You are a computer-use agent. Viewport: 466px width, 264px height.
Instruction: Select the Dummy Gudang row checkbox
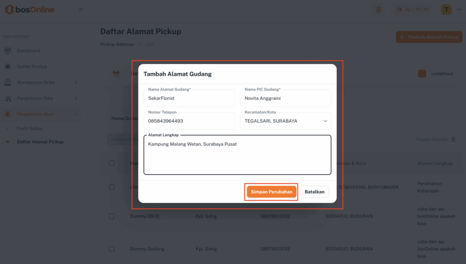[111, 249]
